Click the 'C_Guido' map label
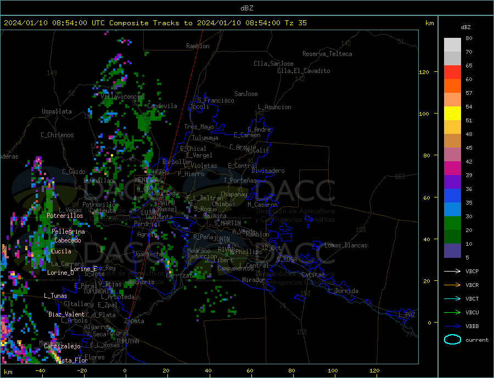The height and width of the screenshot is (378, 494). [x=74, y=172]
